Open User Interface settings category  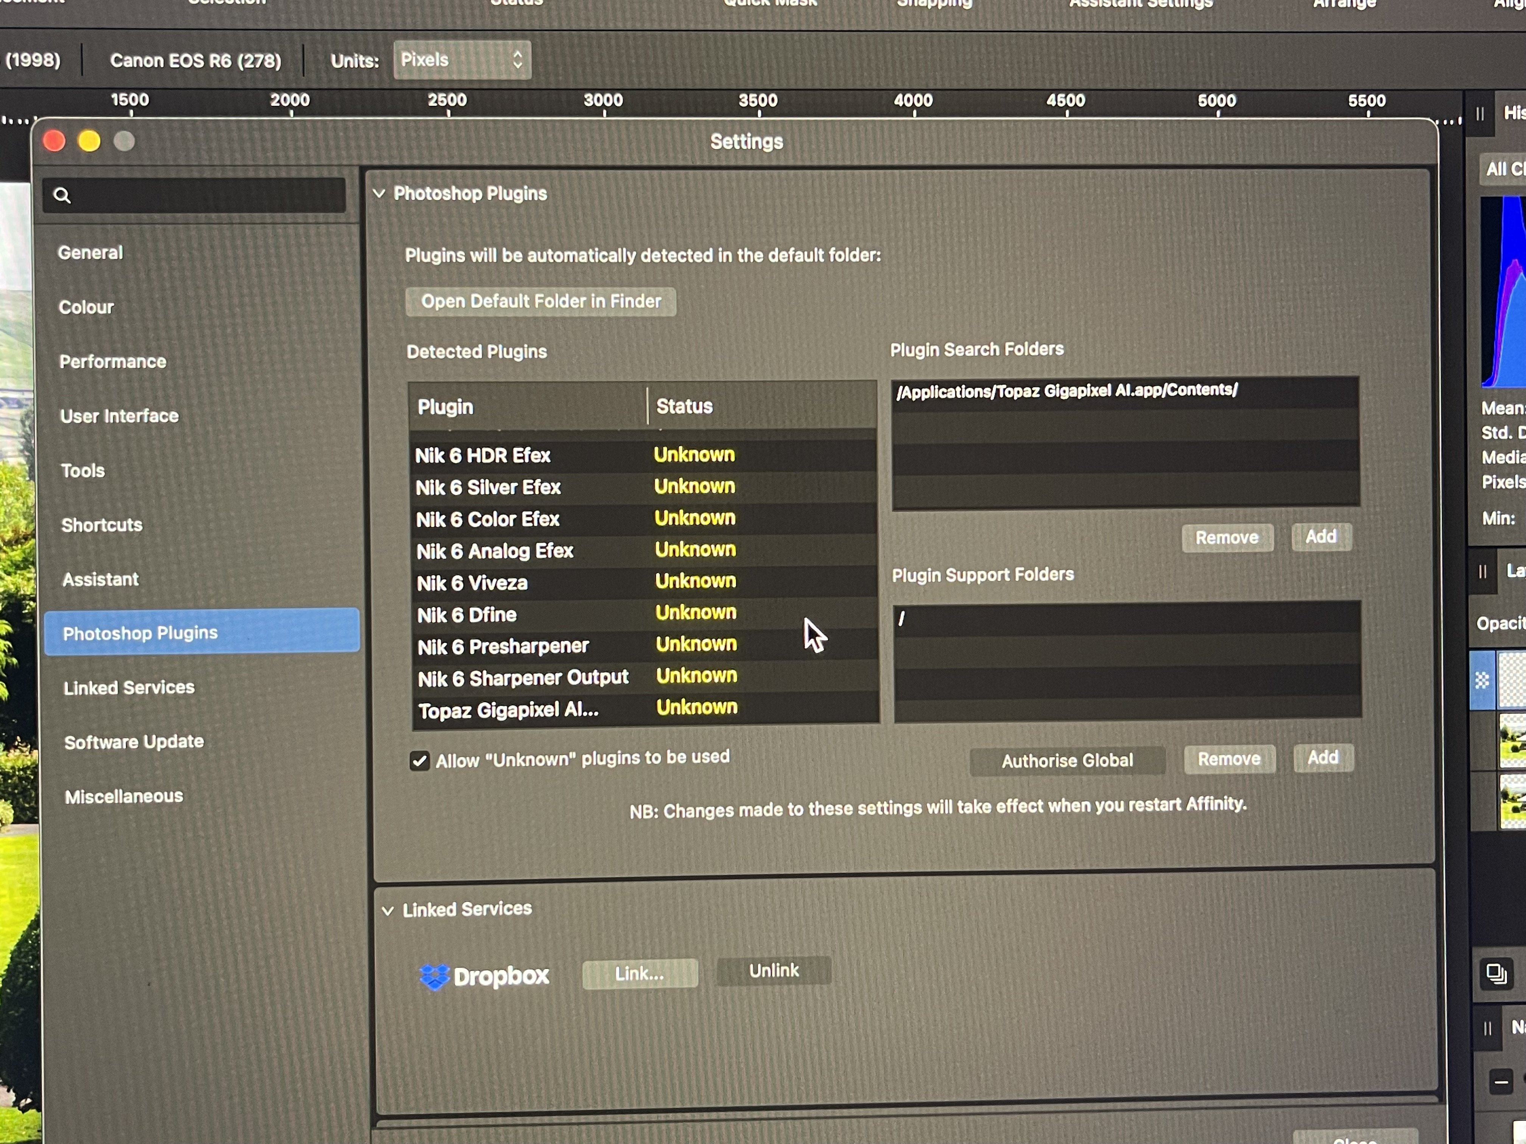pyautogui.click(x=119, y=417)
